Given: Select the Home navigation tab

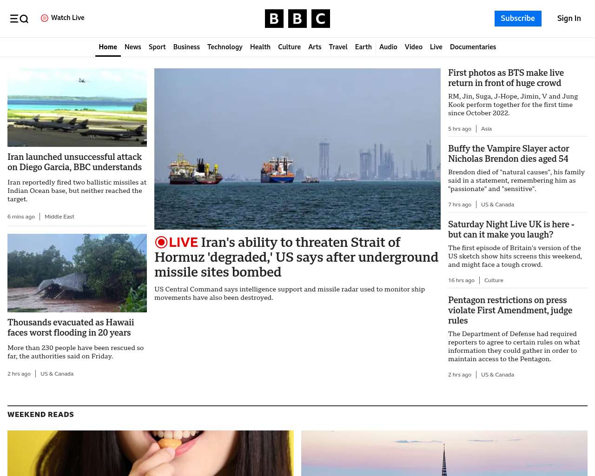Looking at the screenshot, I should (108, 47).
